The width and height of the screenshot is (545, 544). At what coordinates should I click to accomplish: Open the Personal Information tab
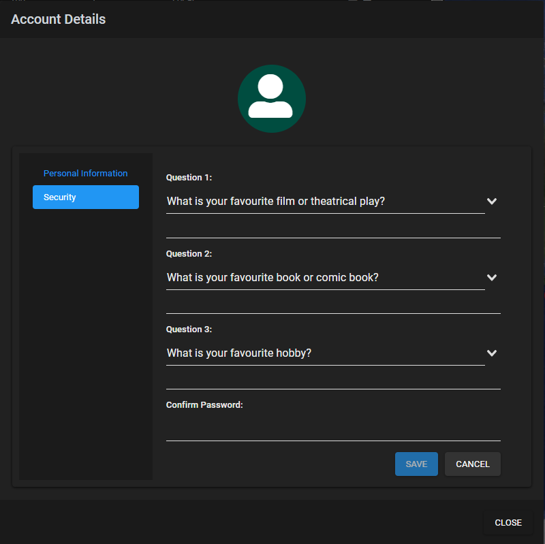[x=86, y=173]
